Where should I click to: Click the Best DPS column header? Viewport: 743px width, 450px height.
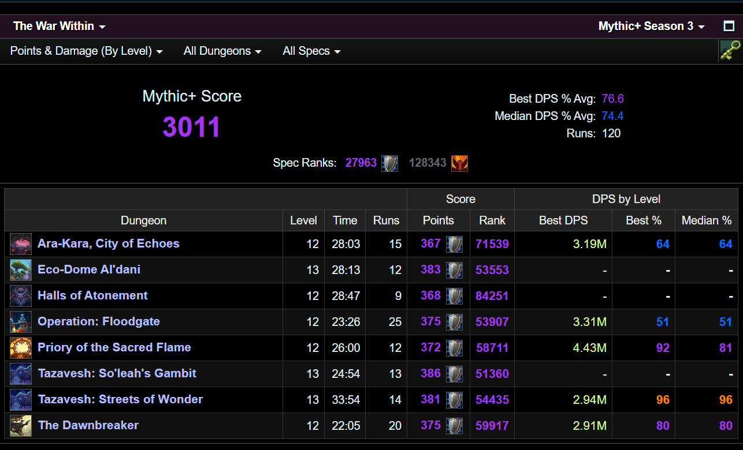click(x=563, y=220)
